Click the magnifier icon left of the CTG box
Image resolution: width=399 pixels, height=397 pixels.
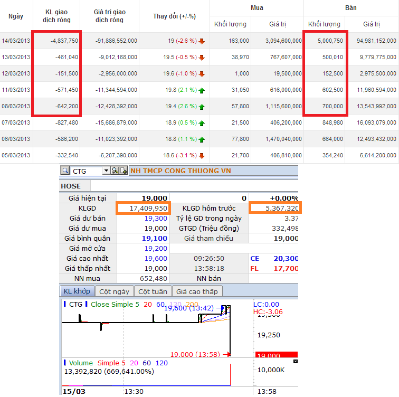point(65,171)
